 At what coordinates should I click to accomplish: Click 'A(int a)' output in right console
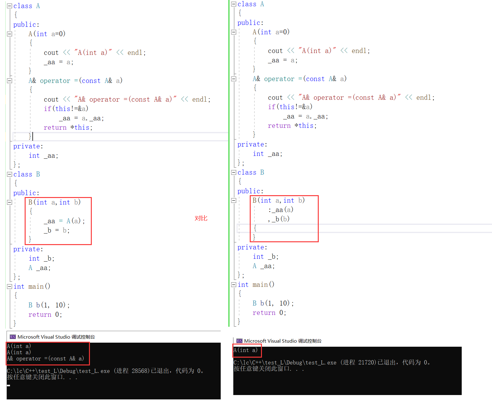point(246,350)
